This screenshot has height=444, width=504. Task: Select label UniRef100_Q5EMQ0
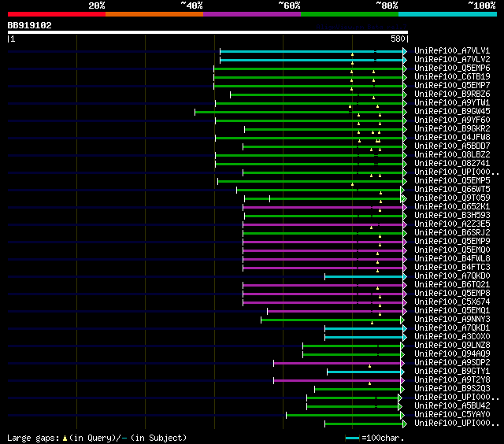coord(452,250)
